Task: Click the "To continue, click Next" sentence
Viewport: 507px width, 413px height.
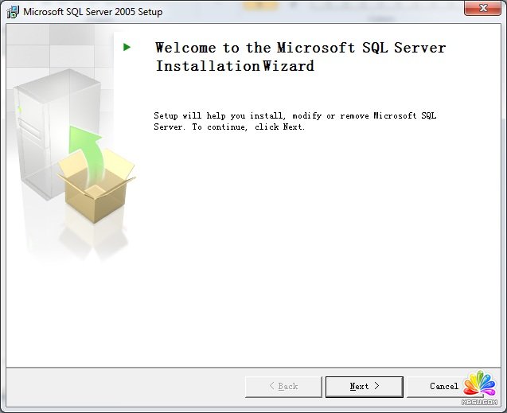Action: tap(248, 127)
